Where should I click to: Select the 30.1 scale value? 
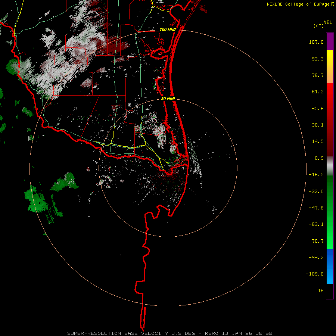pyautogui.click(x=318, y=125)
